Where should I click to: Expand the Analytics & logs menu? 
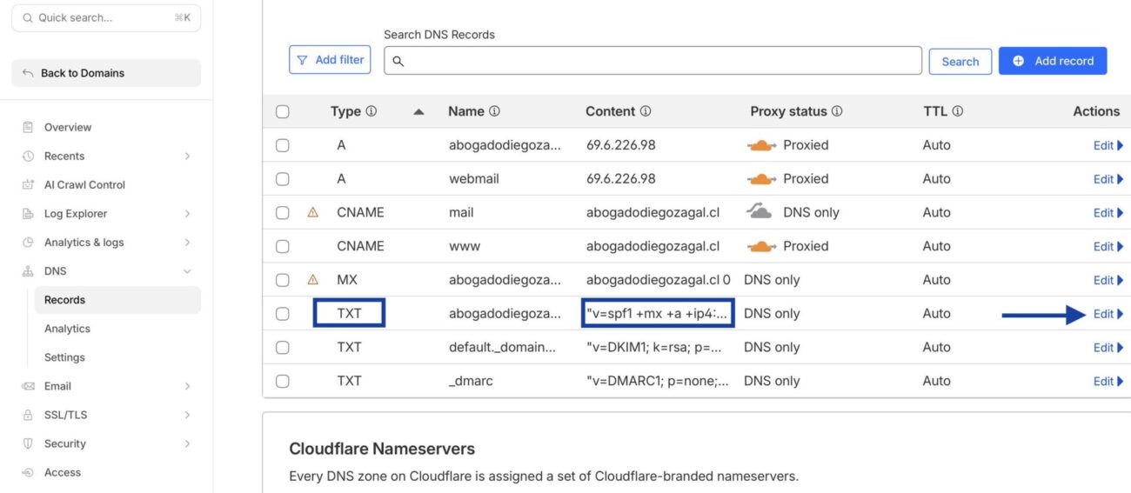click(187, 243)
